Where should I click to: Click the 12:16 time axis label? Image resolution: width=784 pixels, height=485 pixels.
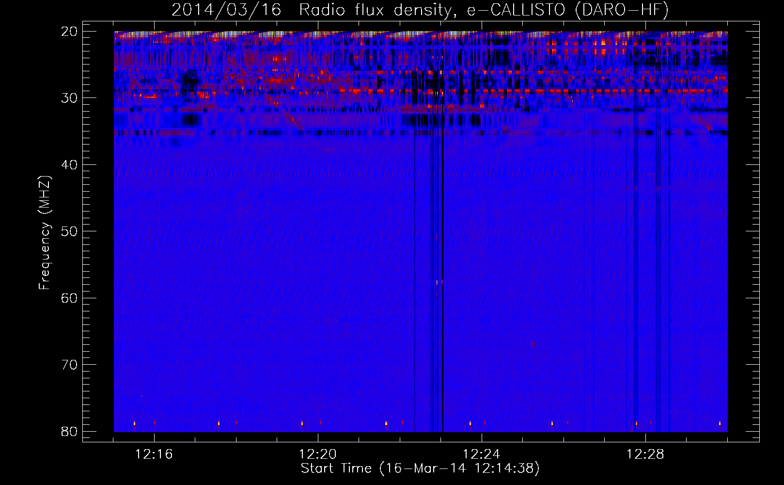click(154, 454)
